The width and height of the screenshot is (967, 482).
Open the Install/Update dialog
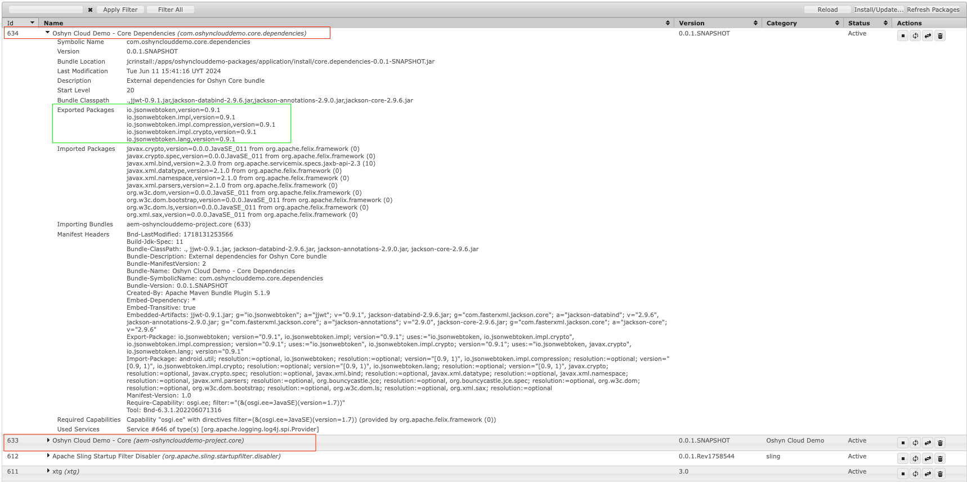(x=878, y=10)
